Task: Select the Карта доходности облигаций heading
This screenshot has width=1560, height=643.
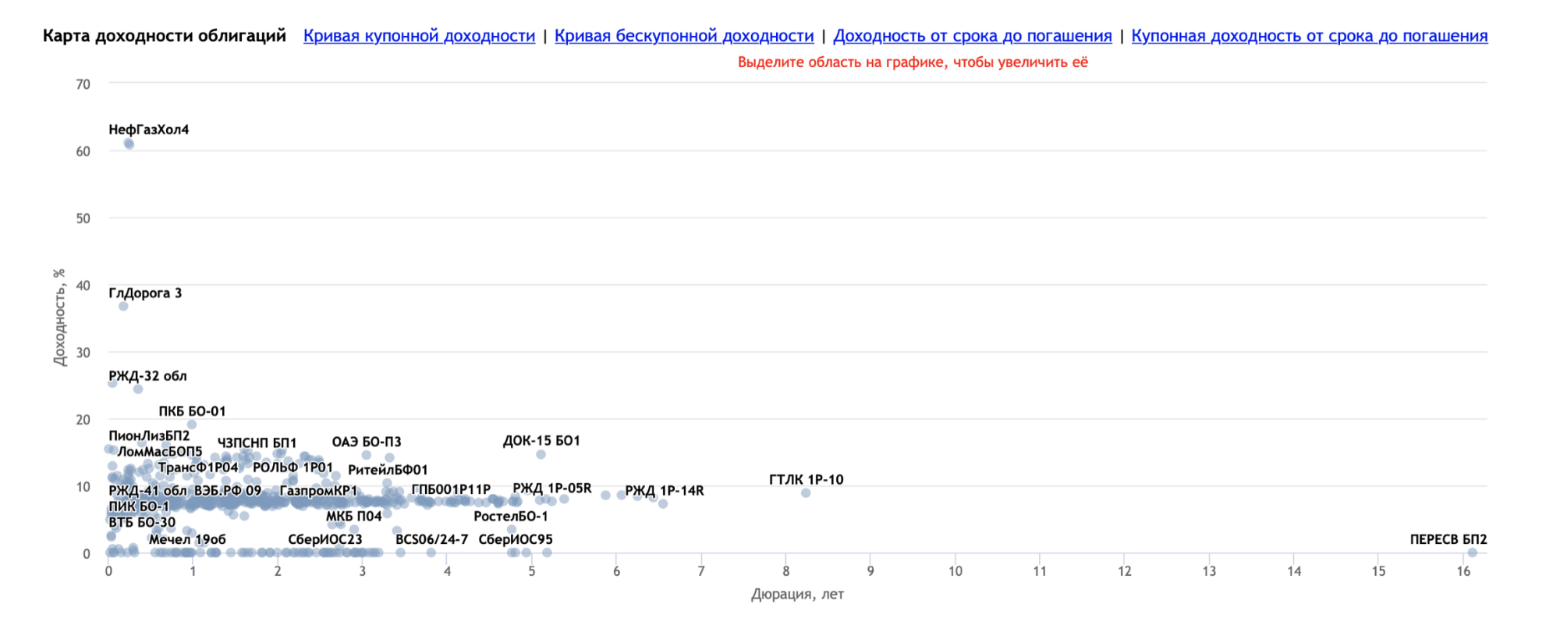Action: pos(165,36)
